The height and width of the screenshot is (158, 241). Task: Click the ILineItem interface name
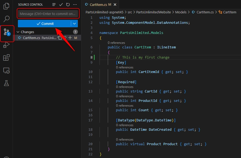166,47
